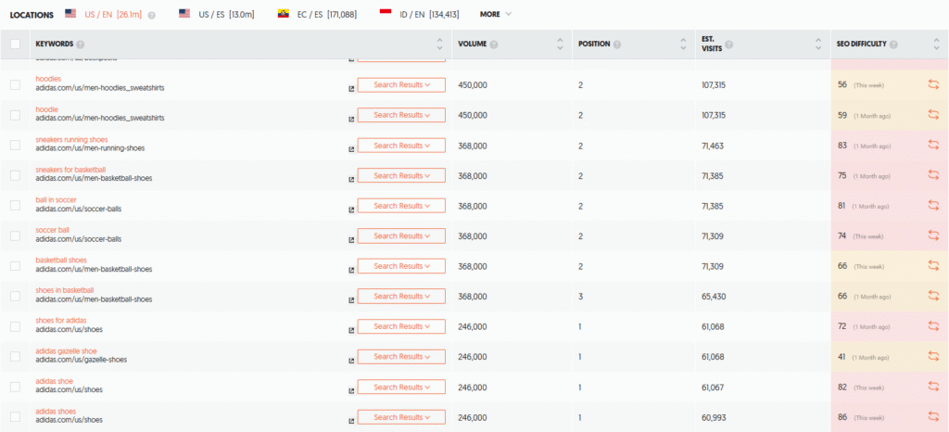The width and height of the screenshot is (949, 432).
Task: Check the basketball shoes row
Action: [15, 266]
